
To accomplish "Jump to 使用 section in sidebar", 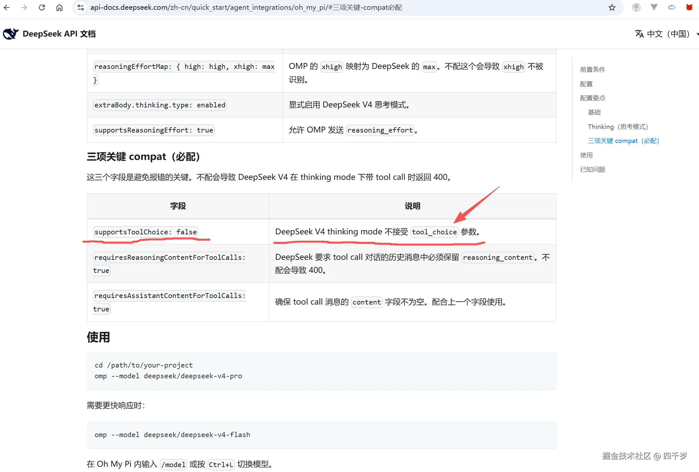I will (586, 155).
